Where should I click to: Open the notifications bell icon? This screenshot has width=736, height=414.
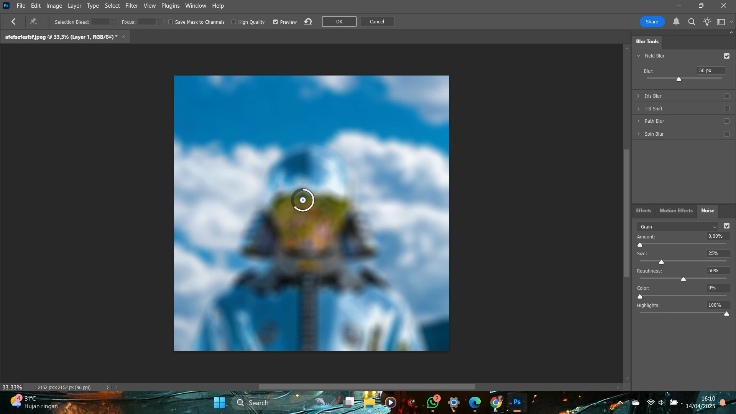(676, 22)
